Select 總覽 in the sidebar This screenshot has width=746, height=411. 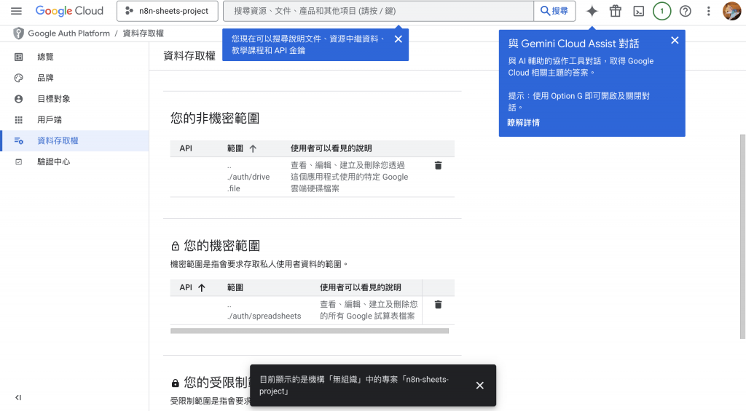tap(74, 57)
